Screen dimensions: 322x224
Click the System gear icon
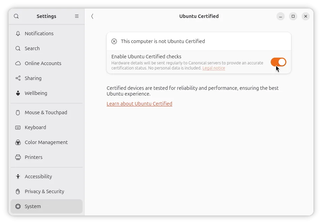click(x=18, y=206)
